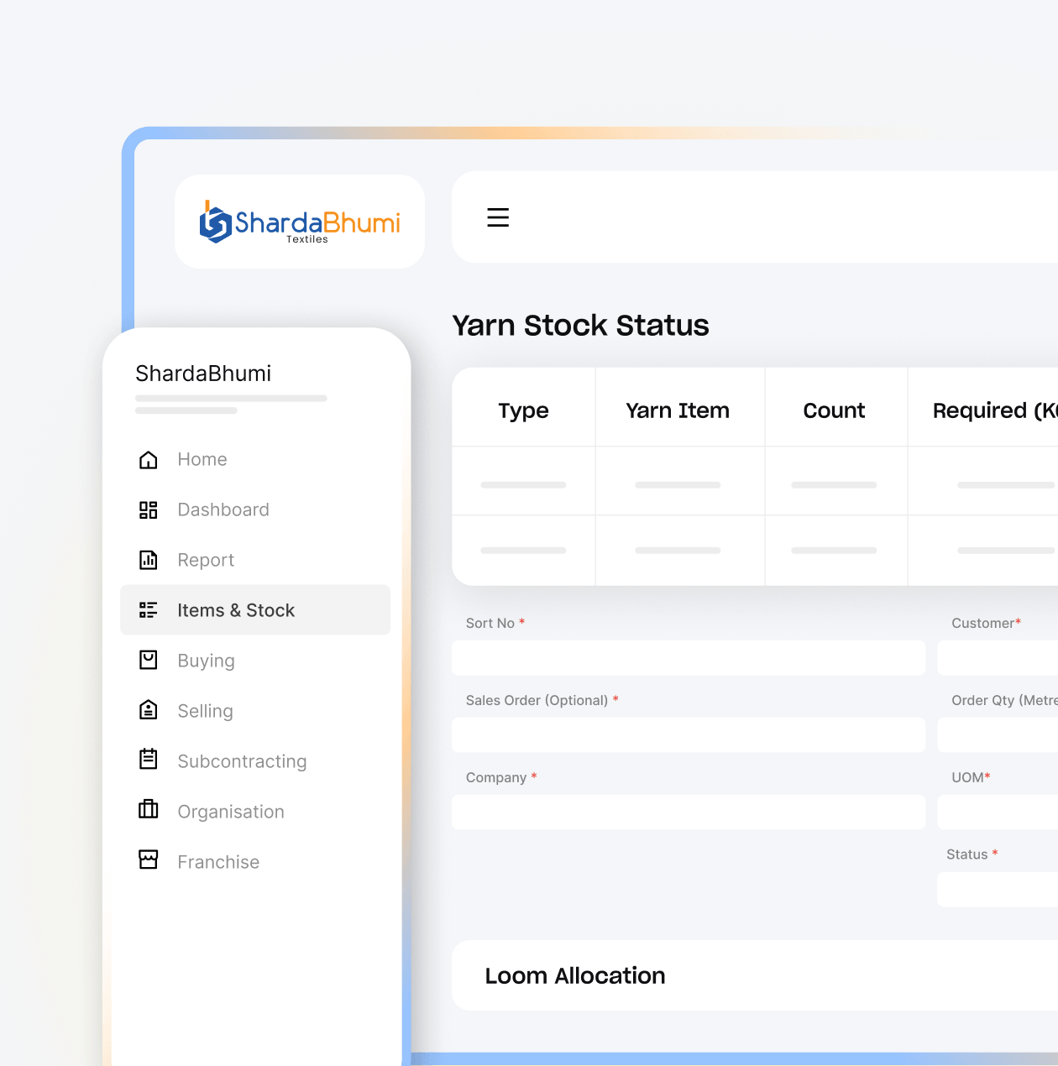Select Items & Stock menu item
The height and width of the screenshot is (1066, 1058).
[255, 610]
